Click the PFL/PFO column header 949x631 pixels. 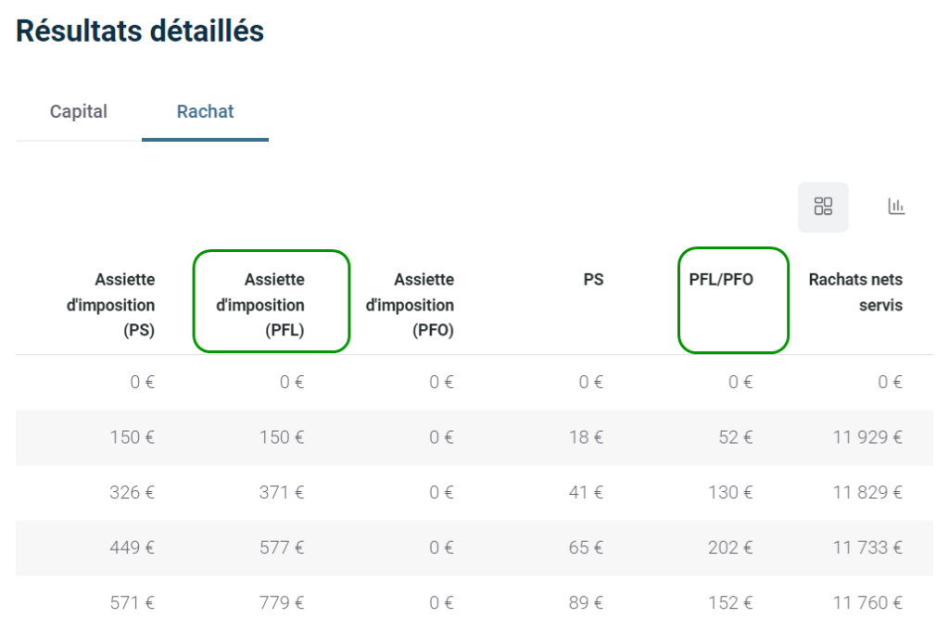tap(721, 279)
